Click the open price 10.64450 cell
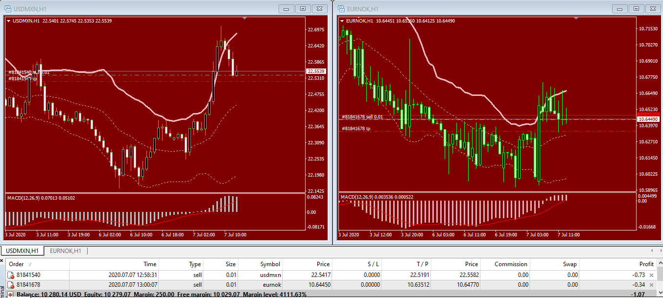Viewport: 663px width, 298px height. (319, 285)
